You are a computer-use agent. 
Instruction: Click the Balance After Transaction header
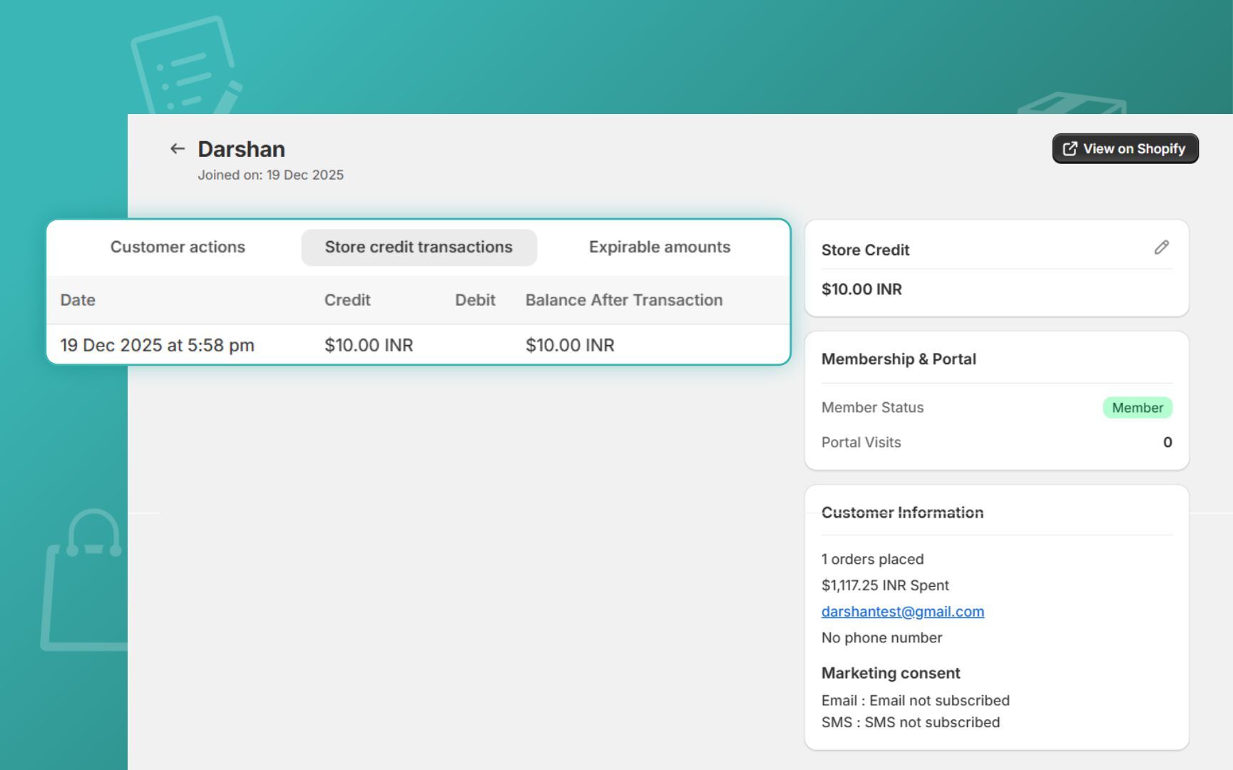pos(624,299)
